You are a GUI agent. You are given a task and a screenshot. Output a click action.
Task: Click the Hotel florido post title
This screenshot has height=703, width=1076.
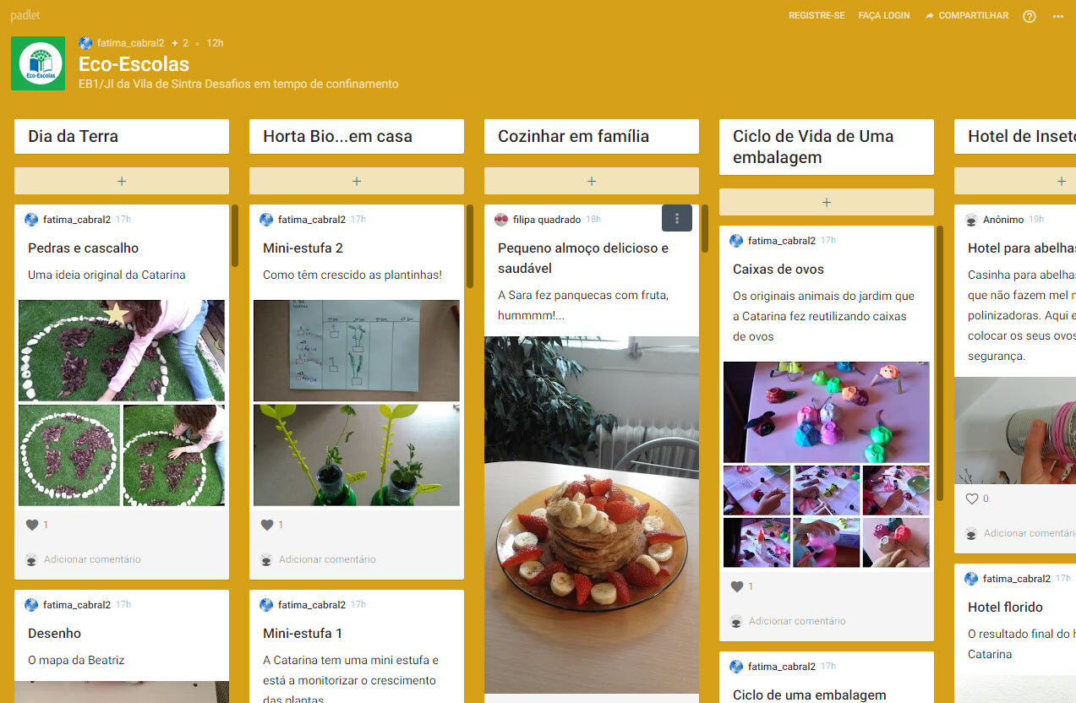pos(1005,607)
